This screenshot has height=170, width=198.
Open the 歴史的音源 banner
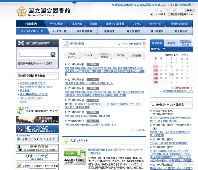click(x=37, y=148)
